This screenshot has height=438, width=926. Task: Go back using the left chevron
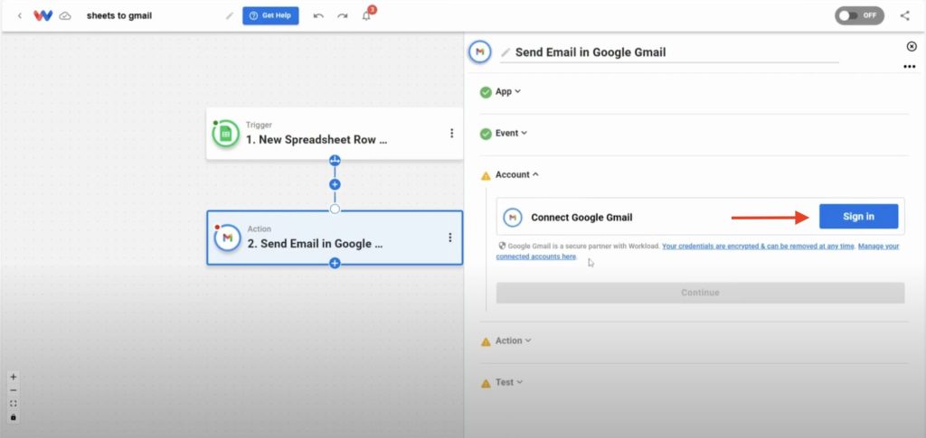[20, 16]
